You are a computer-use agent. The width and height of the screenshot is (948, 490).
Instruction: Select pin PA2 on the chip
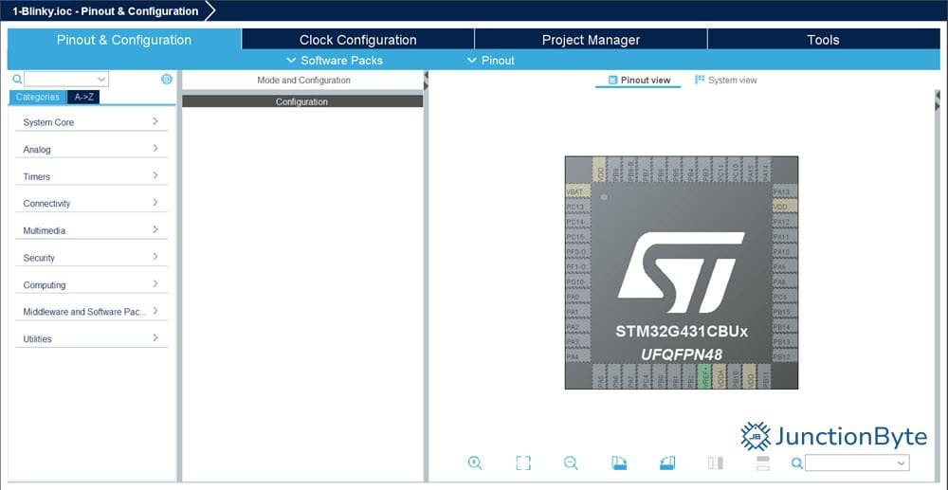click(578, 327)
